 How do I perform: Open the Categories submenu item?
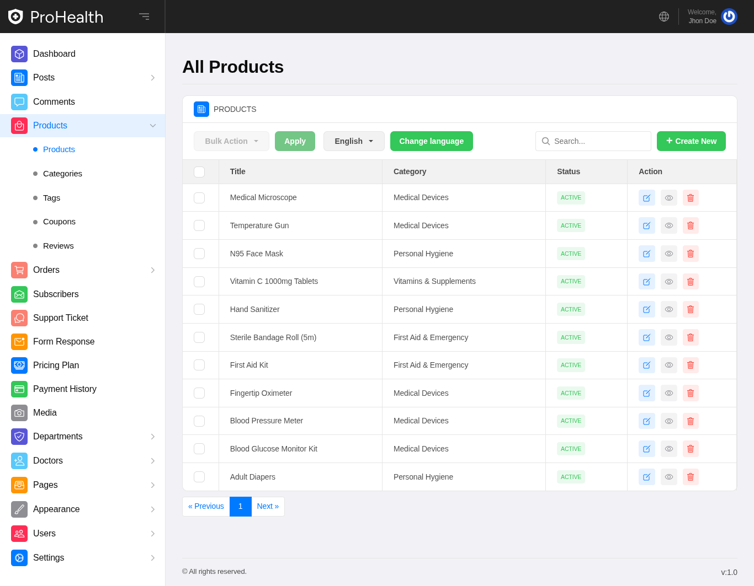point(62,174)
